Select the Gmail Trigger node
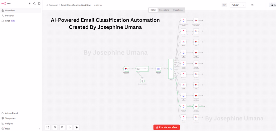Image resolution: width=276 pixels, height=131 pixels. pos(126,69)
